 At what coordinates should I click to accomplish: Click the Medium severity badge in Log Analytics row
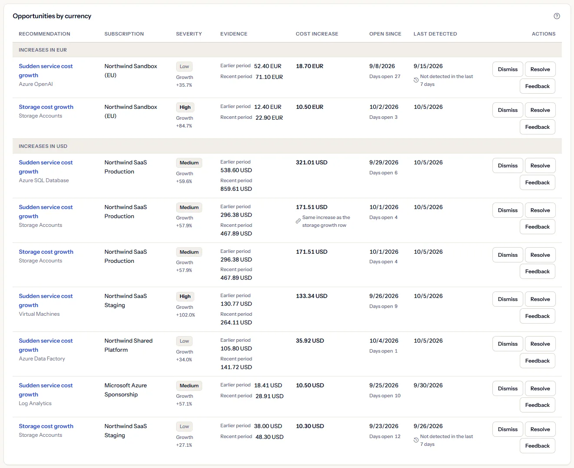click(189, 386)
